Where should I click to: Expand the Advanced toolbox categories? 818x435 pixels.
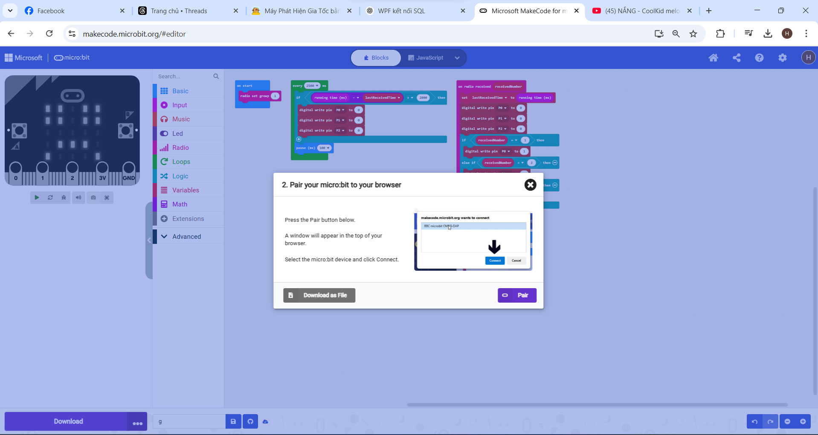(x=188, y=237)
